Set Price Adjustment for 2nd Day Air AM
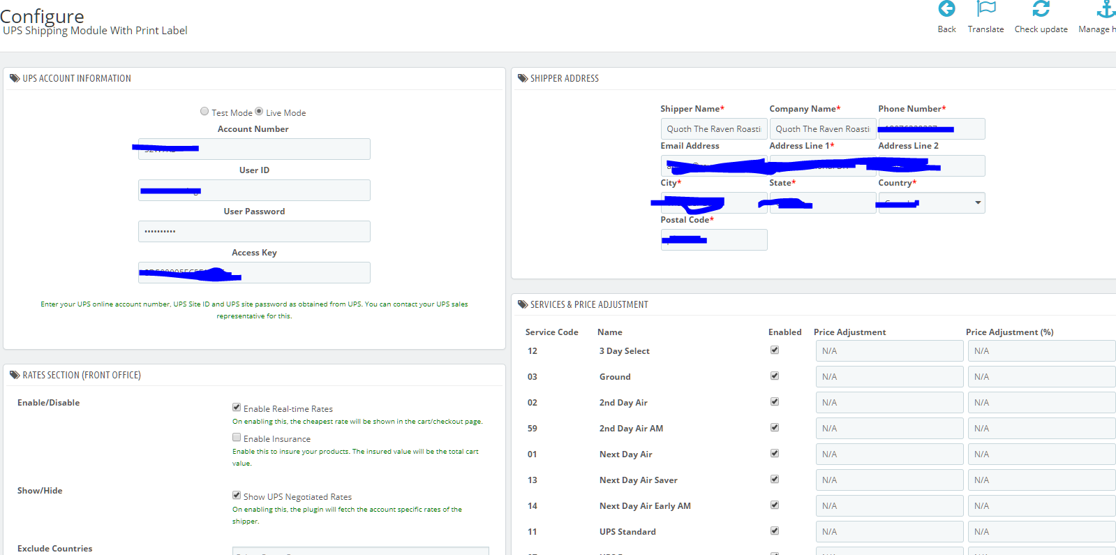The width and height of the screenshot is (1116, 555). pos(890,429)
